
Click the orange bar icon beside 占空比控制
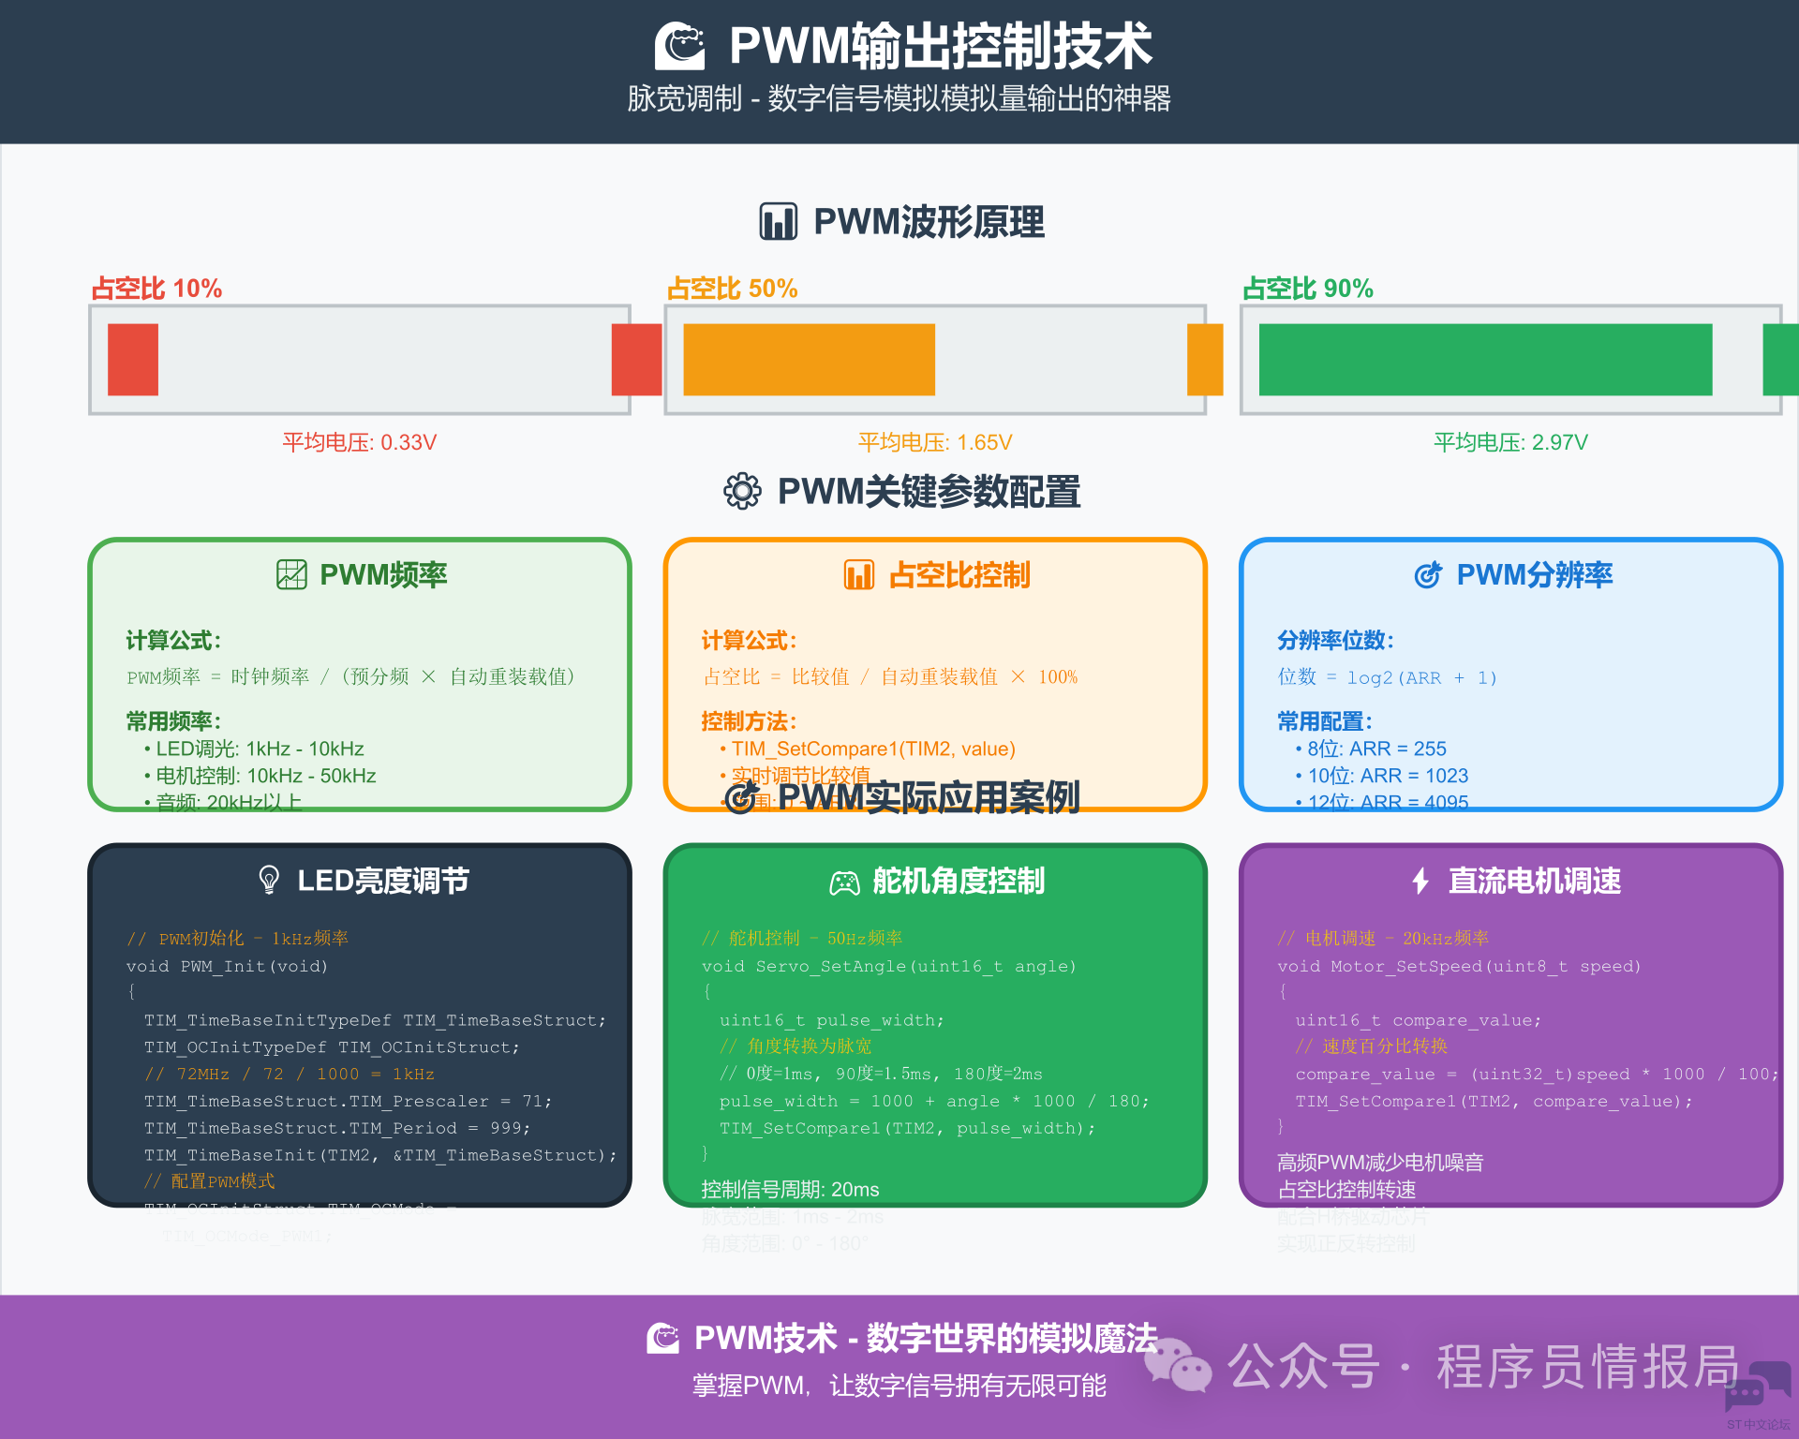(858, 574)
